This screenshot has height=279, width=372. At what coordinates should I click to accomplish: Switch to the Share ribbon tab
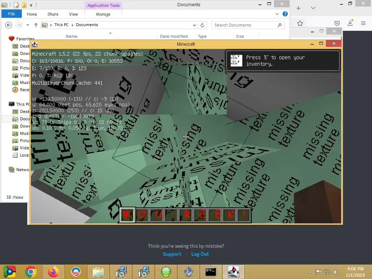53,14
